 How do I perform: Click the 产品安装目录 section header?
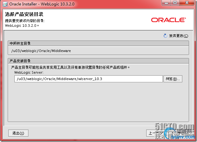98,61
